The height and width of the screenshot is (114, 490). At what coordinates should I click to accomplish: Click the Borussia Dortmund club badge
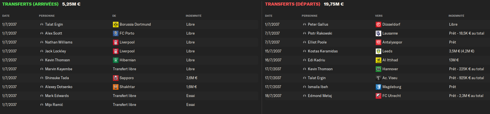(115, 25)
